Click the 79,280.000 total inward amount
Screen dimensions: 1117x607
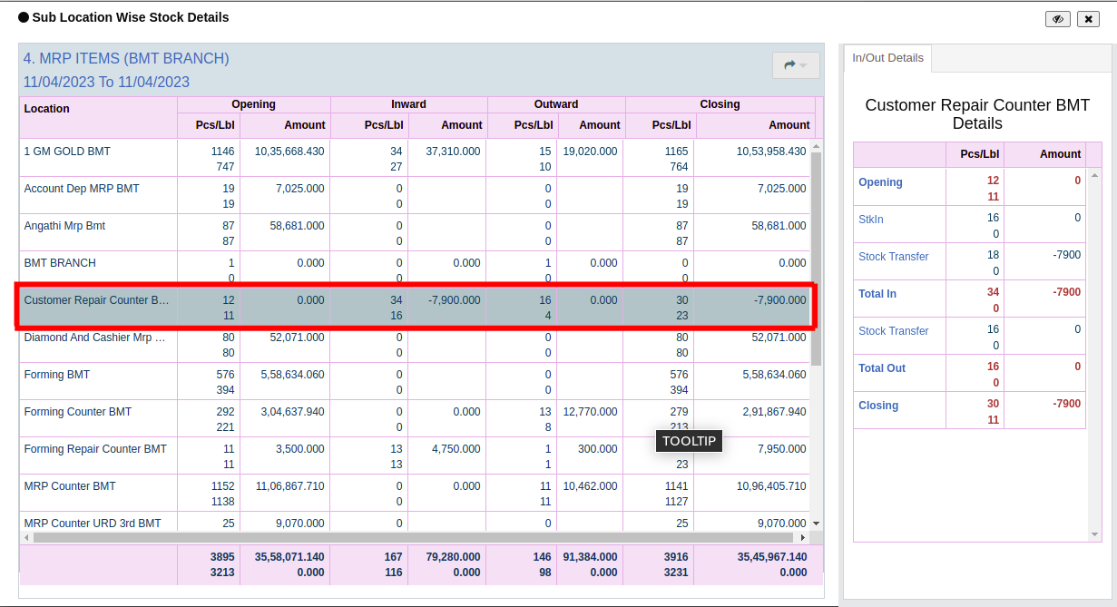tap(454, 557)
